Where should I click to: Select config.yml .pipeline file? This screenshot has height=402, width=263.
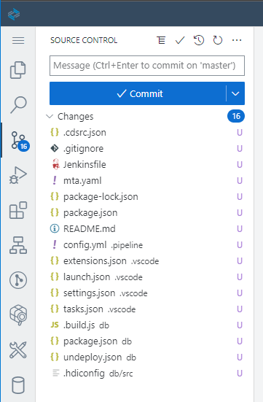click(x=145, y=245)
